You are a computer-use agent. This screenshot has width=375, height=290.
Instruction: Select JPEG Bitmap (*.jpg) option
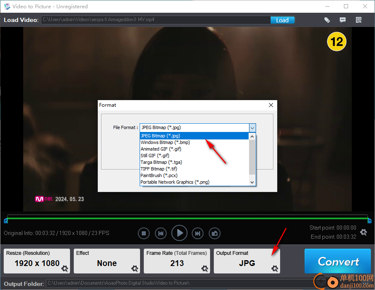pos(194,136)
